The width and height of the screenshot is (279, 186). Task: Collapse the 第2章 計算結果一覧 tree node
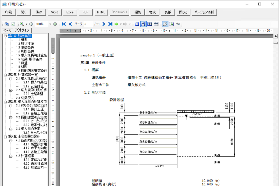(5, 75)
